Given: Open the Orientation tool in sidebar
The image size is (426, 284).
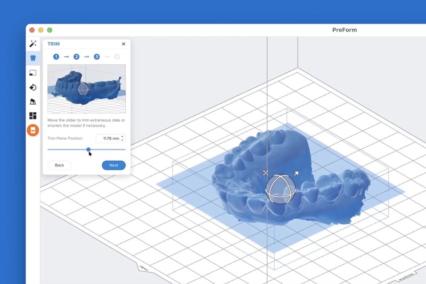Looking at the screenshot, I should click(x=33, y=87).
